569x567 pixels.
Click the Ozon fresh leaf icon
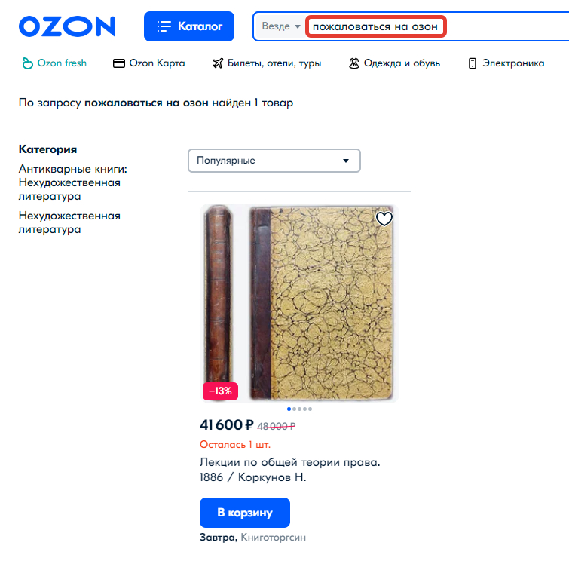click(x=28, y=63)
